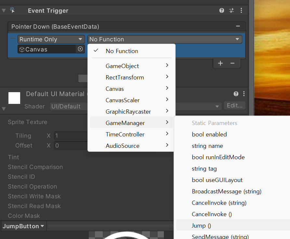Expand Canvas submenu in function list

coord(131,89)
